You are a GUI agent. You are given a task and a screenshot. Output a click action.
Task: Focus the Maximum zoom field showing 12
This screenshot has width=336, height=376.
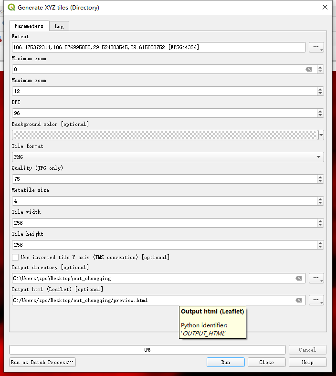pyautogui.click(x=165, y=91)
